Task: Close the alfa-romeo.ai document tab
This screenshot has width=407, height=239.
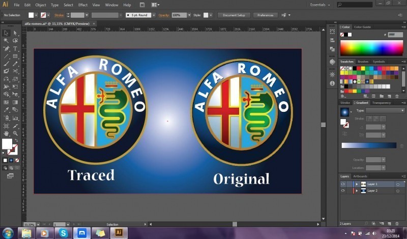Action: pos(94,23)
